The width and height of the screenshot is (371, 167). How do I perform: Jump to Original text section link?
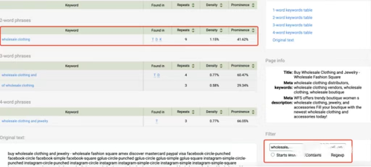pos(283,40)
